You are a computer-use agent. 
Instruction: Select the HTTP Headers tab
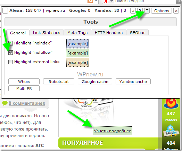point(109,33)
